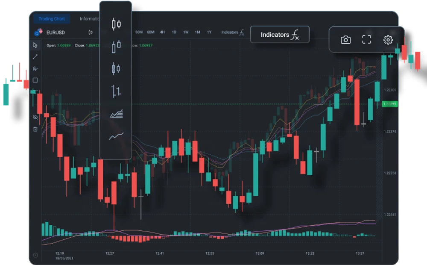The width and height of the screenshot is (427, 265).
Task: Click the 1.22341 price axis label
Action: (390, 215)
